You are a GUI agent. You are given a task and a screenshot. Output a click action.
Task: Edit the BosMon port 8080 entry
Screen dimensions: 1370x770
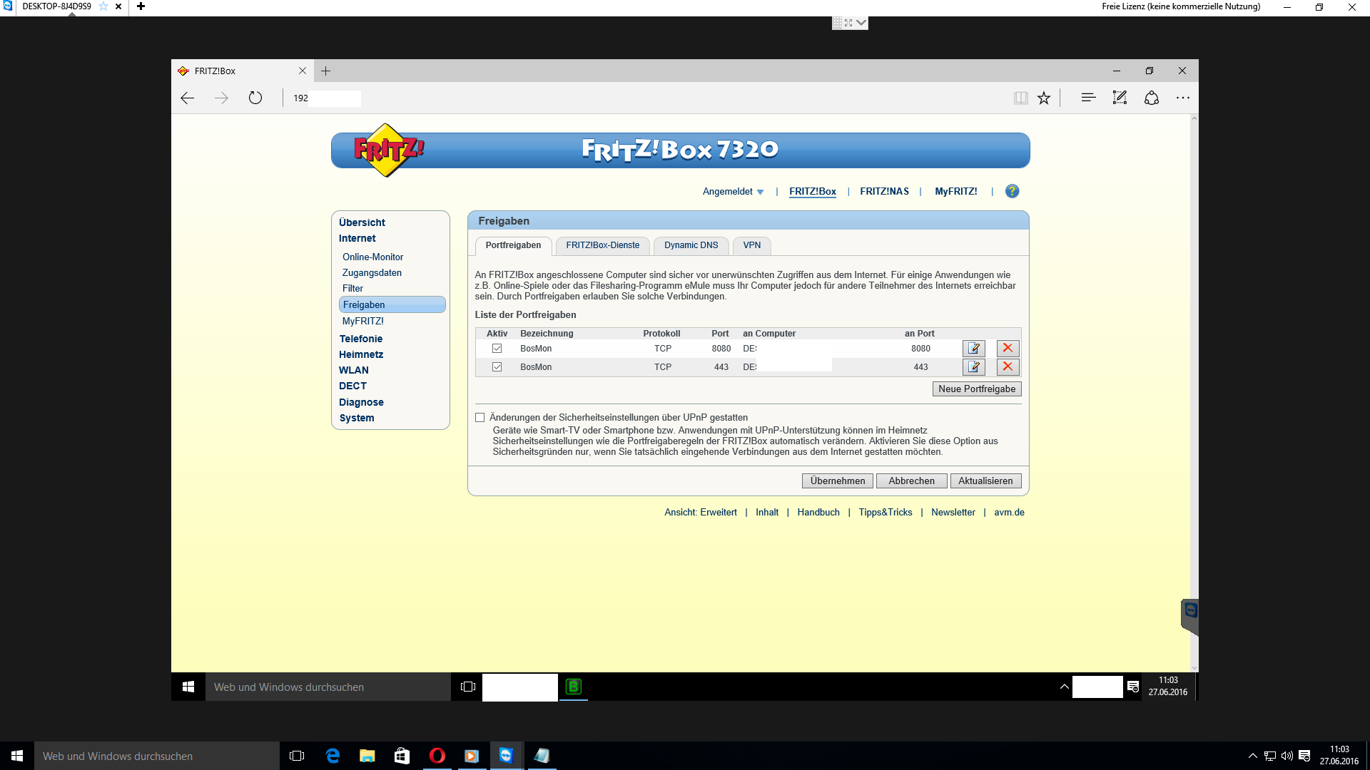[x=973, y=349]
